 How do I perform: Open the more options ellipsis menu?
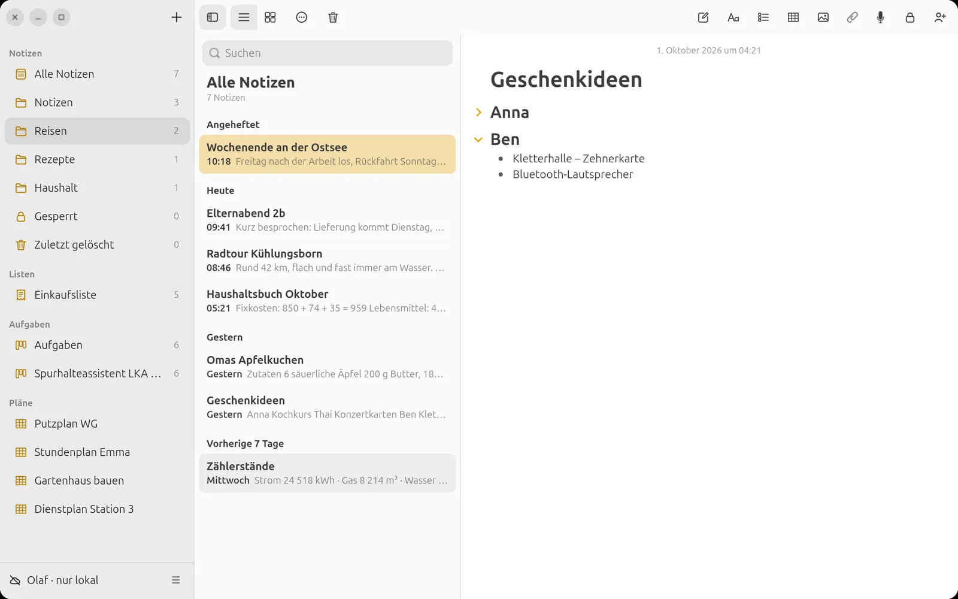coord(302,17)
